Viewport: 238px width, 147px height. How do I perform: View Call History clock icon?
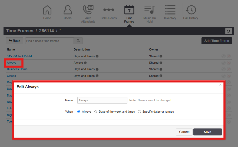click(x=191, y=10)
